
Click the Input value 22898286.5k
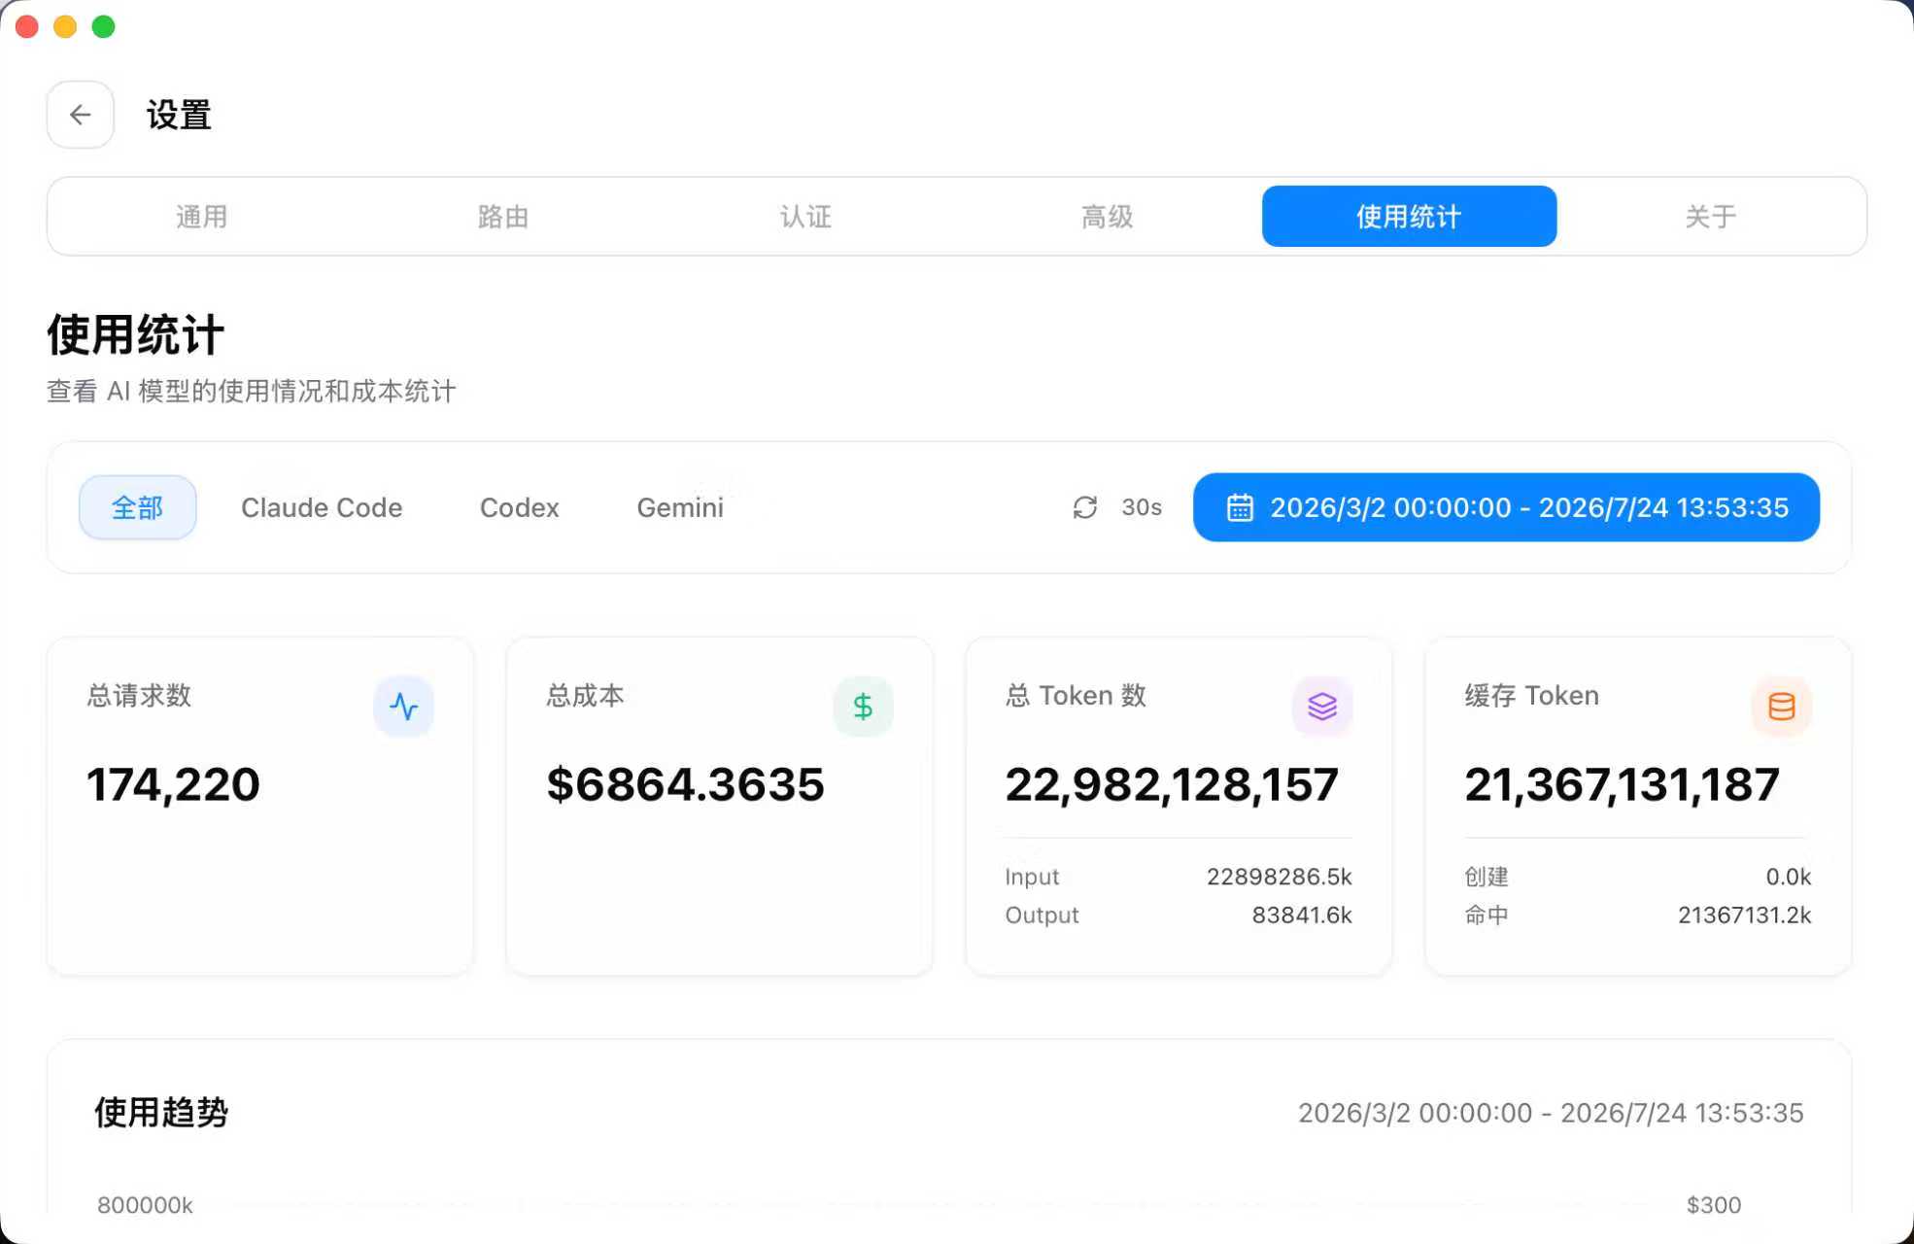(x=1279, y=877)
